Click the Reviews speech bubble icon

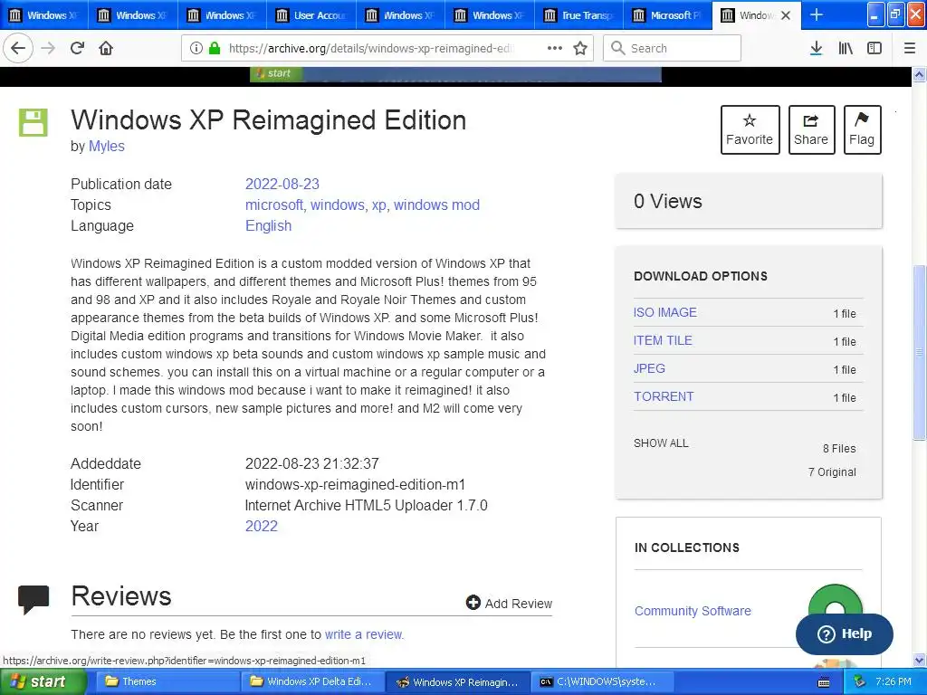click(33, 599)
